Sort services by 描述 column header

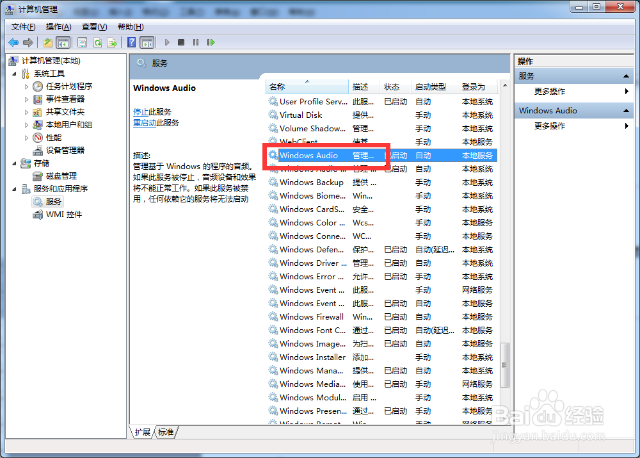(364, 86)
